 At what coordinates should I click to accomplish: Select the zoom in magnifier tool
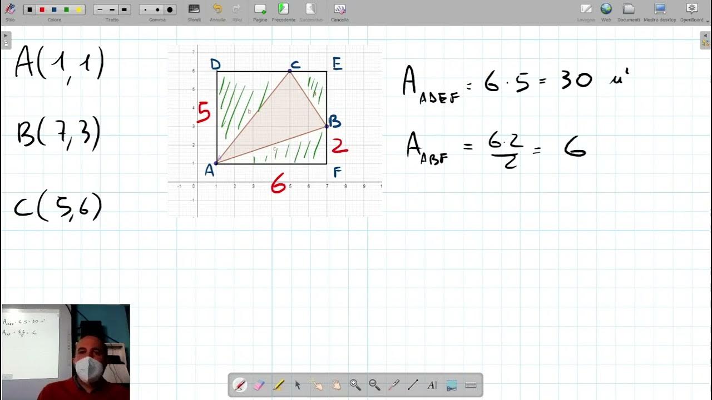(x=355, y=384)
